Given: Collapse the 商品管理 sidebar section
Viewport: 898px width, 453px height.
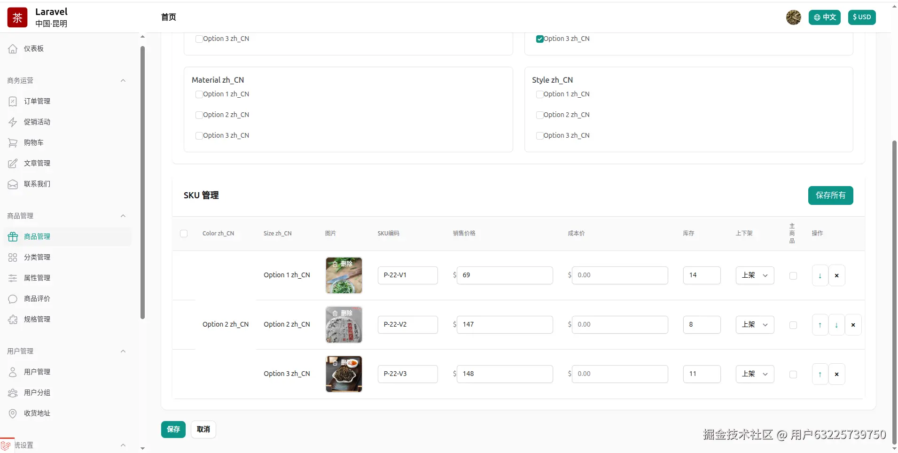Looking at the screenshot, I should click(x=123, y=216).
